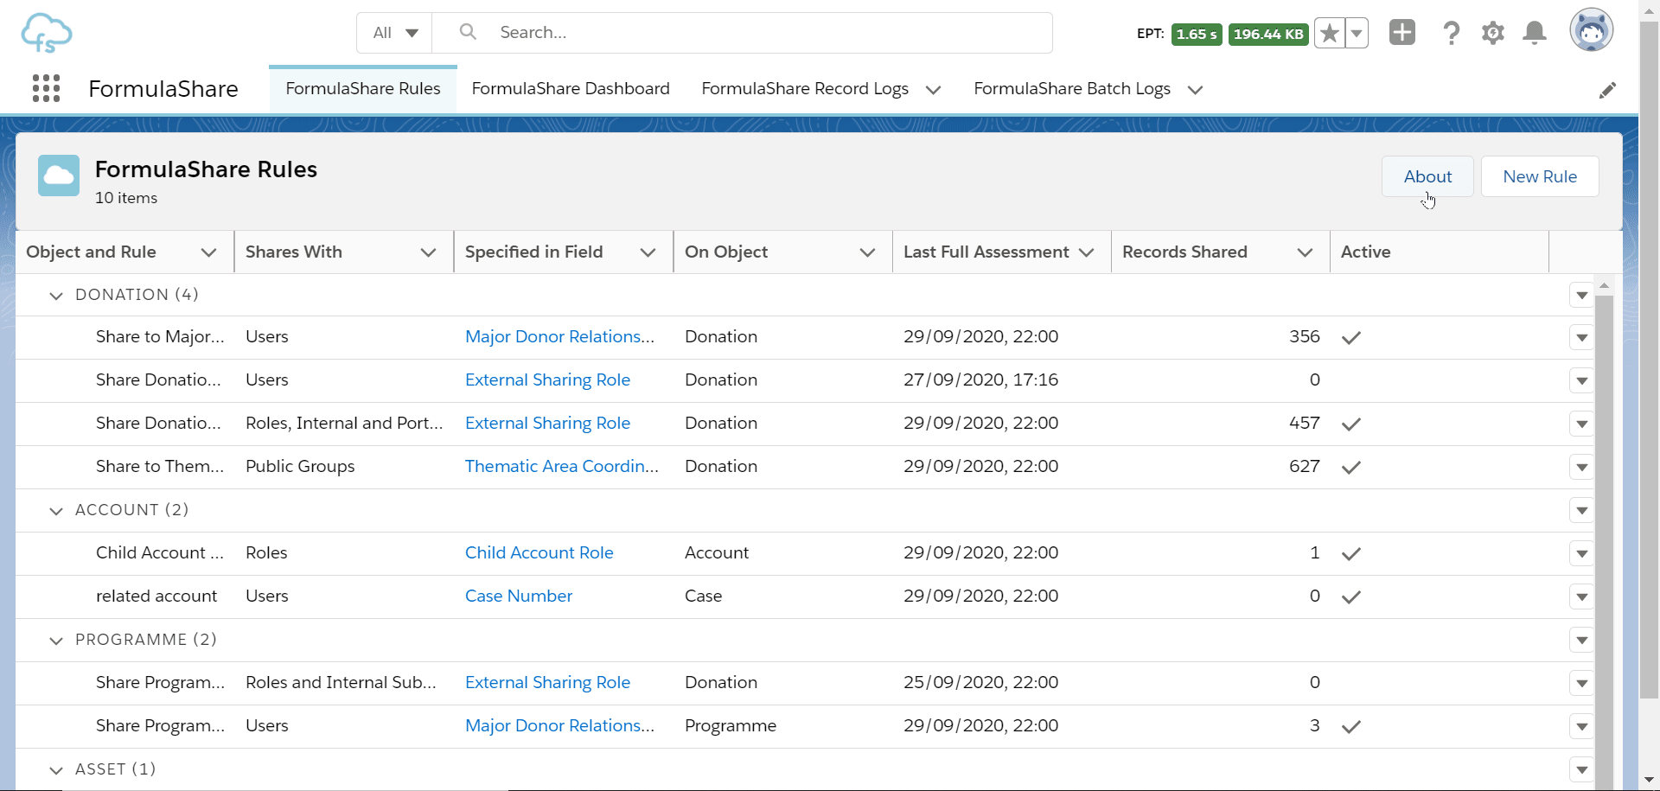Screen dimensions: 1660x791
Task: Click the notifications bell icon
Action: coord(1534,34)
